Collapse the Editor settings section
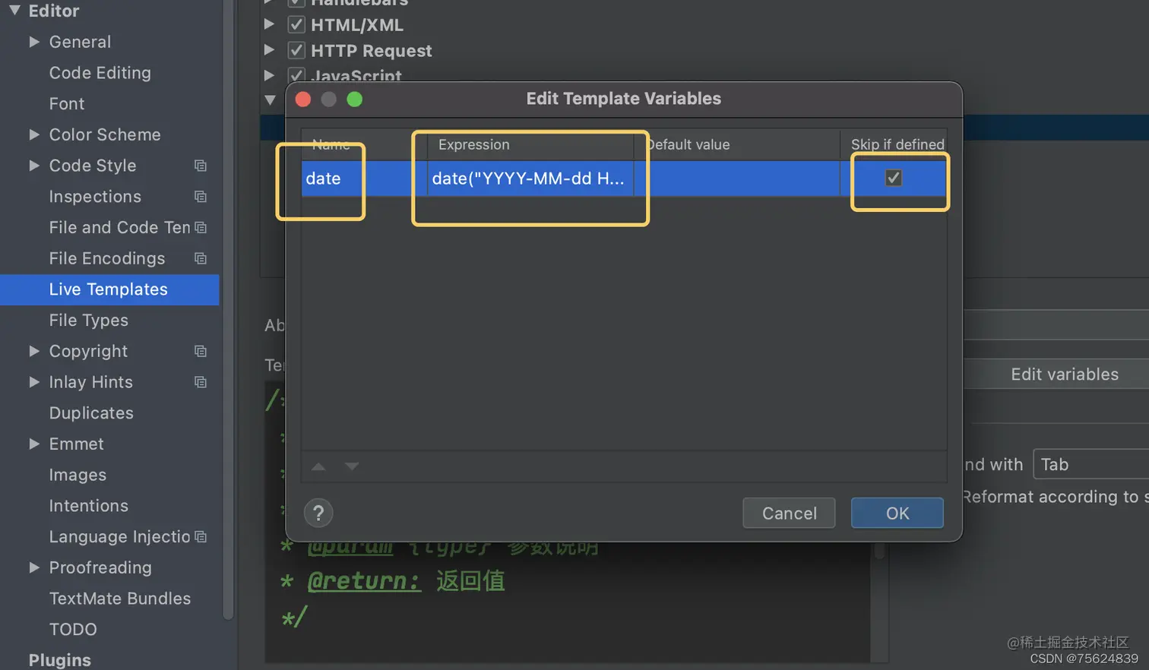This screenshot has height=670, width=1149. click(x=14, y=11)
